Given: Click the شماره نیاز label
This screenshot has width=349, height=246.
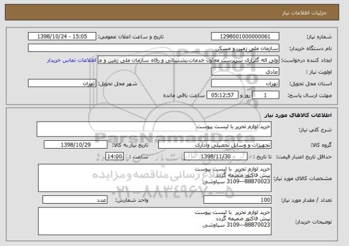Looking at the screenshot, I should [x=319, y=37].
